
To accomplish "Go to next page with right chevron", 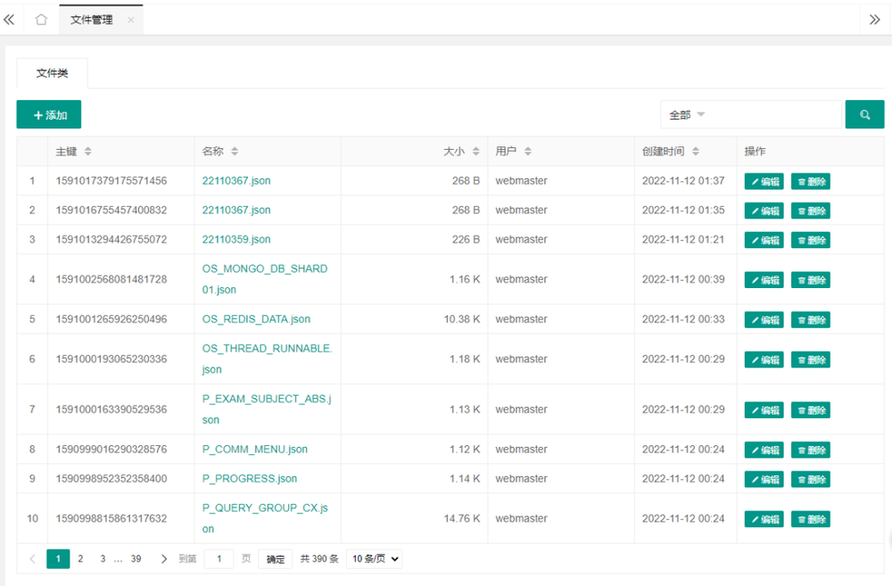I will click(163, 559).
